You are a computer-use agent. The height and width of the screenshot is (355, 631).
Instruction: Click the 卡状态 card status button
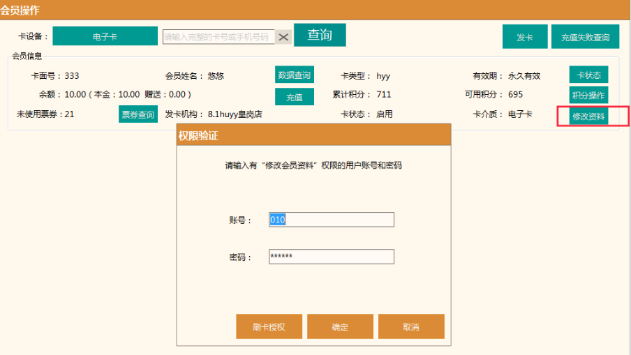[588, 75]
